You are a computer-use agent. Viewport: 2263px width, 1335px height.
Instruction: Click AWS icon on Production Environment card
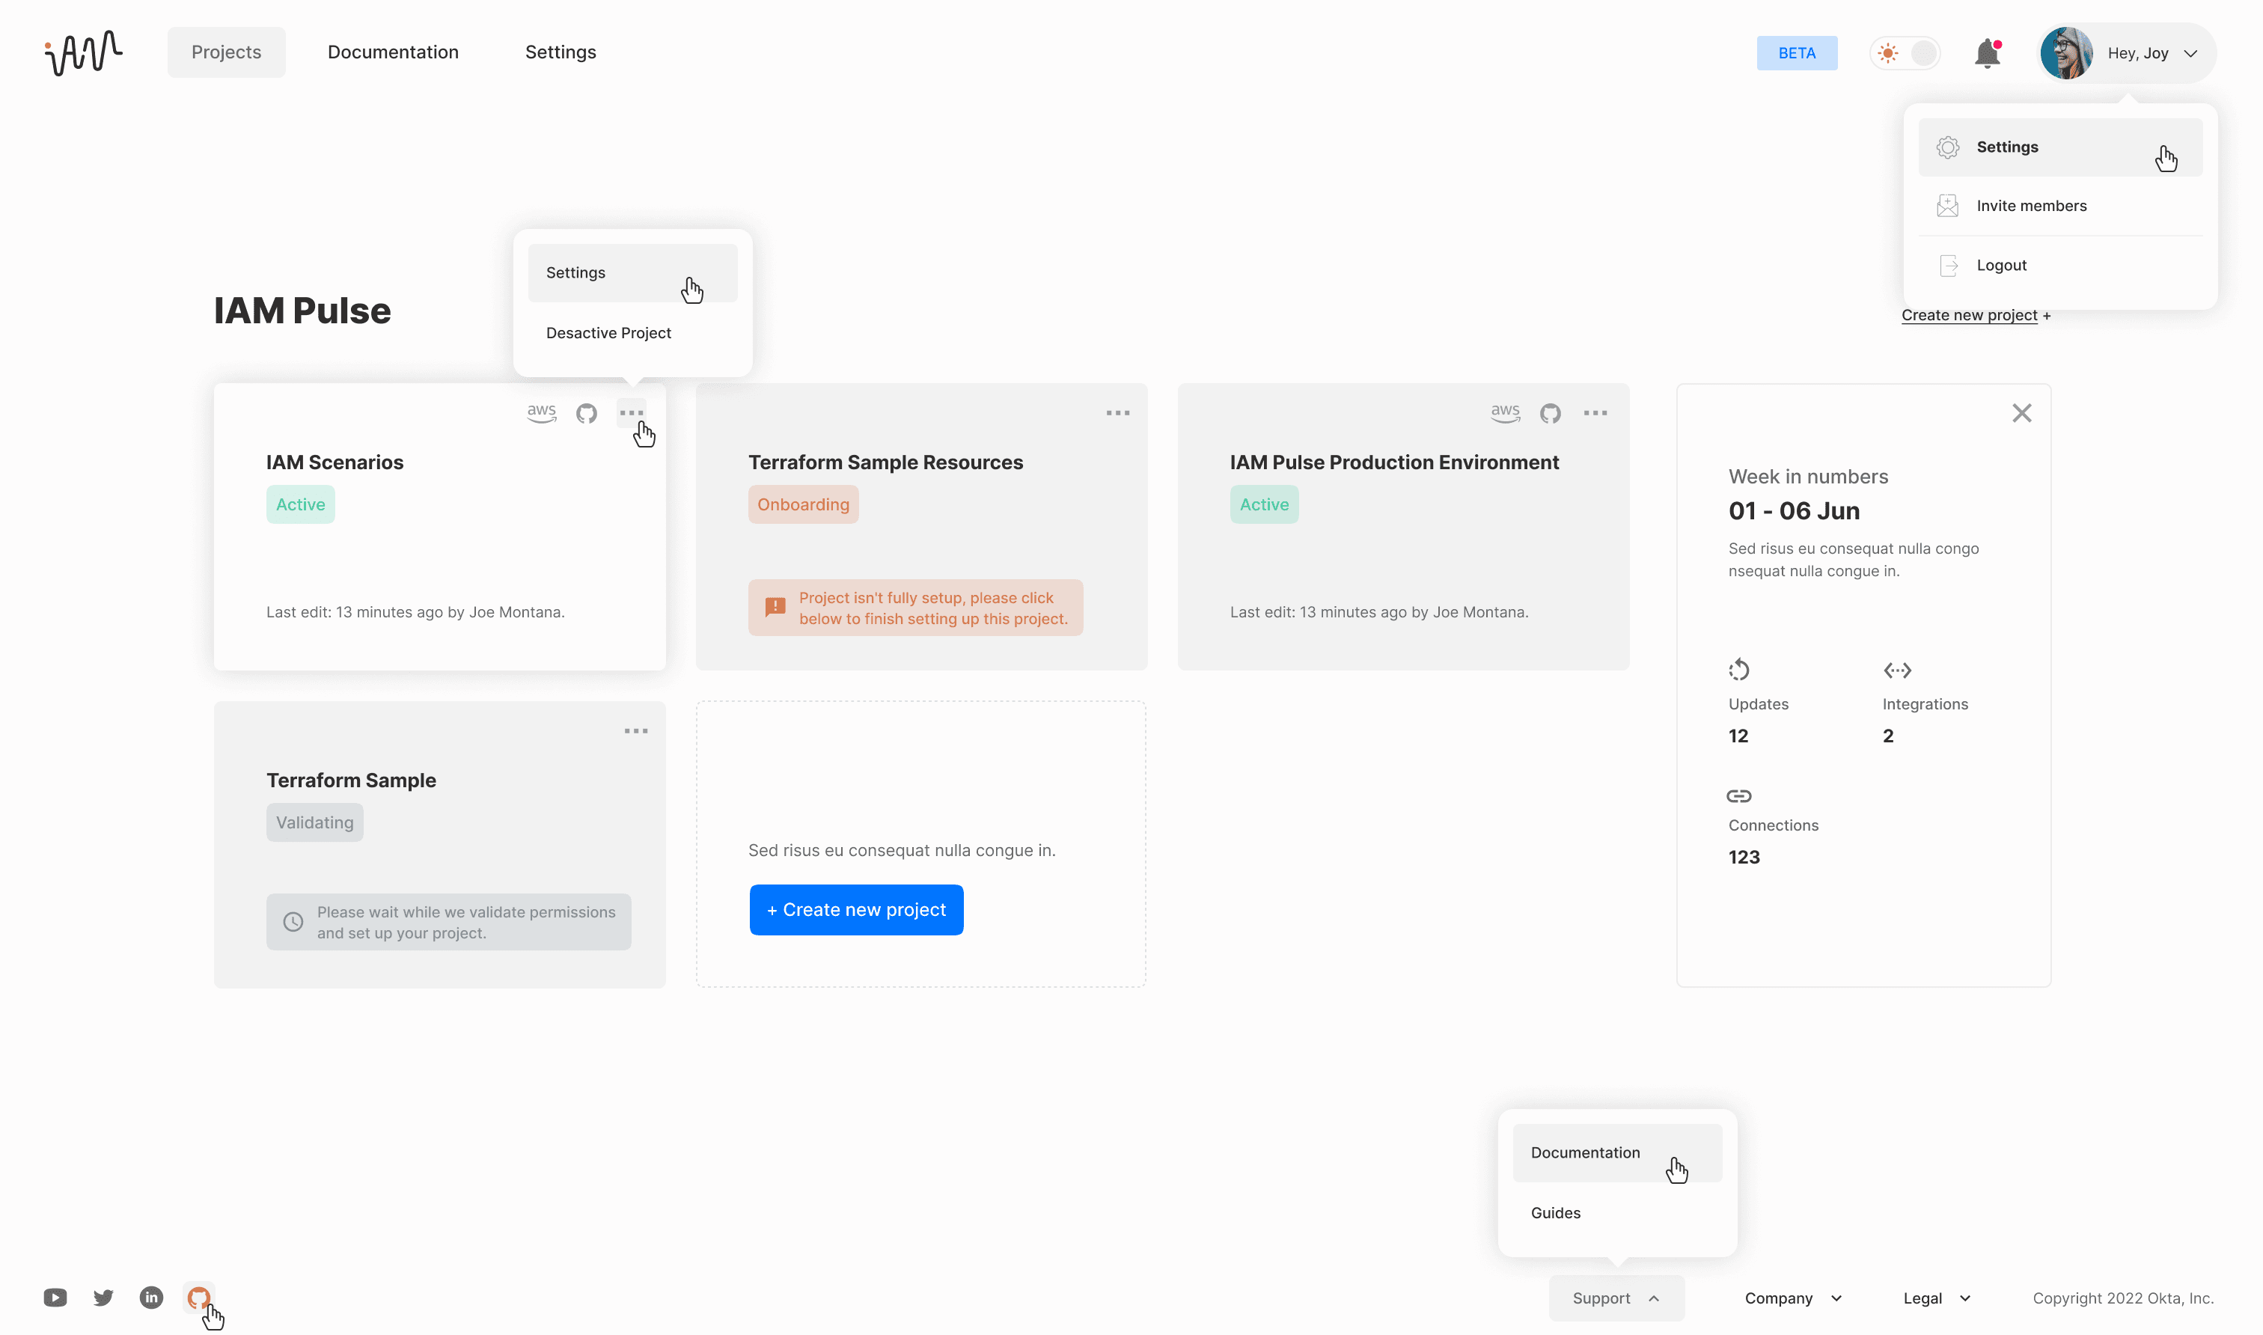[1505, 413]
